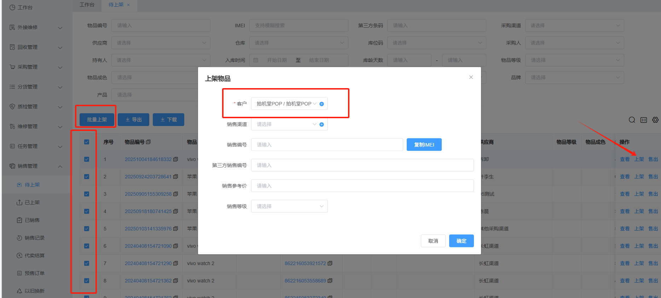This screenshot has width=661, height=298.
Task: Copy IMEI 862216053921572 with copy icon
Action: [x=330, y=263]
